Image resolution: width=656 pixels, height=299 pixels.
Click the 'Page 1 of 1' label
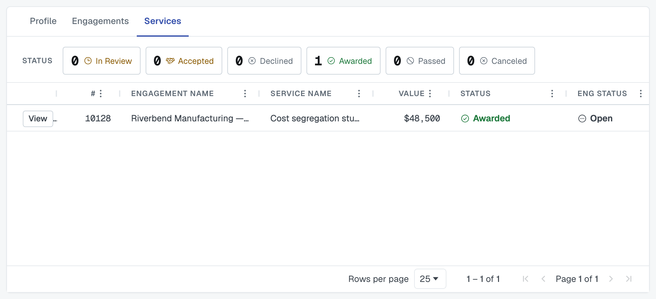(x=577, y=279)
